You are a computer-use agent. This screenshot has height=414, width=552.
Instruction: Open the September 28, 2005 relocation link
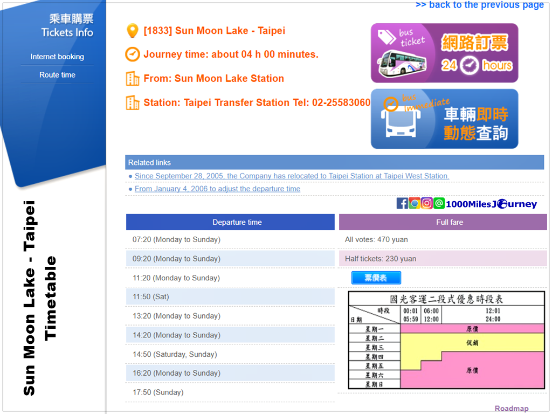tap(292, 176)
